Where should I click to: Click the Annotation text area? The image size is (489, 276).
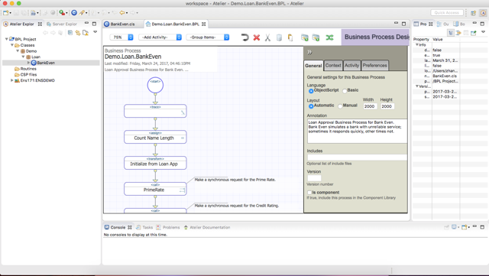(x=357, y=132)
